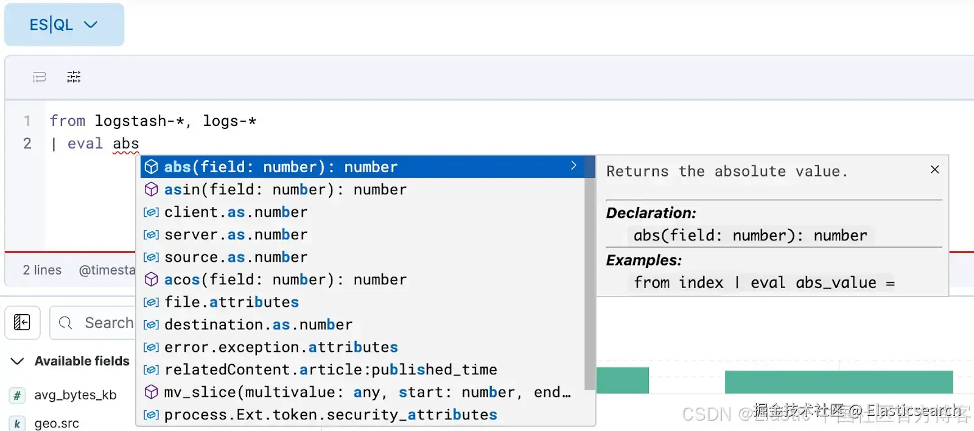Click the Search field names input
The image size is (974, 431).
(x=93, y=323)
